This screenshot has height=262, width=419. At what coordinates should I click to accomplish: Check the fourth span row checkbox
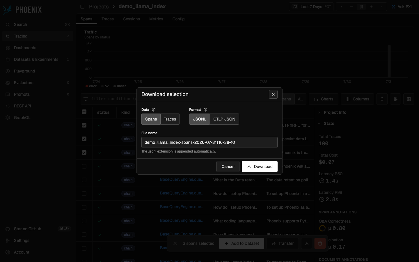84,166
